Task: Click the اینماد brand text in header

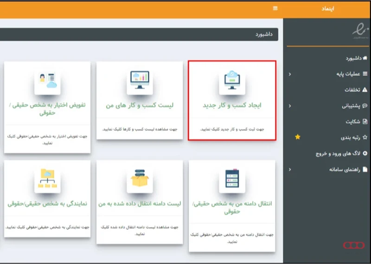Action: (x=328, y=9)
